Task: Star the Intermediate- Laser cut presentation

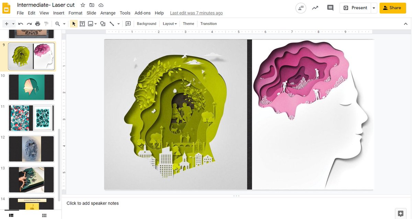Action: tap(83, 5)
